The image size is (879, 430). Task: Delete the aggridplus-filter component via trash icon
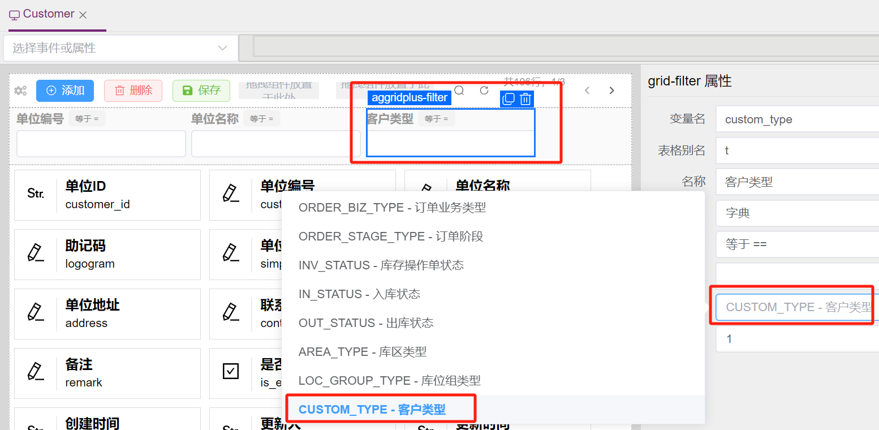(x=525, y=99)
